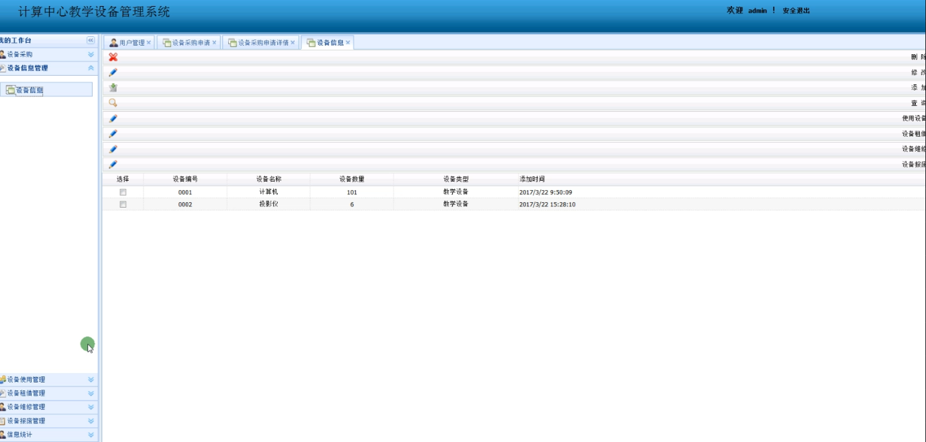Close the 设备采购申请 tab

coord(215,43)
